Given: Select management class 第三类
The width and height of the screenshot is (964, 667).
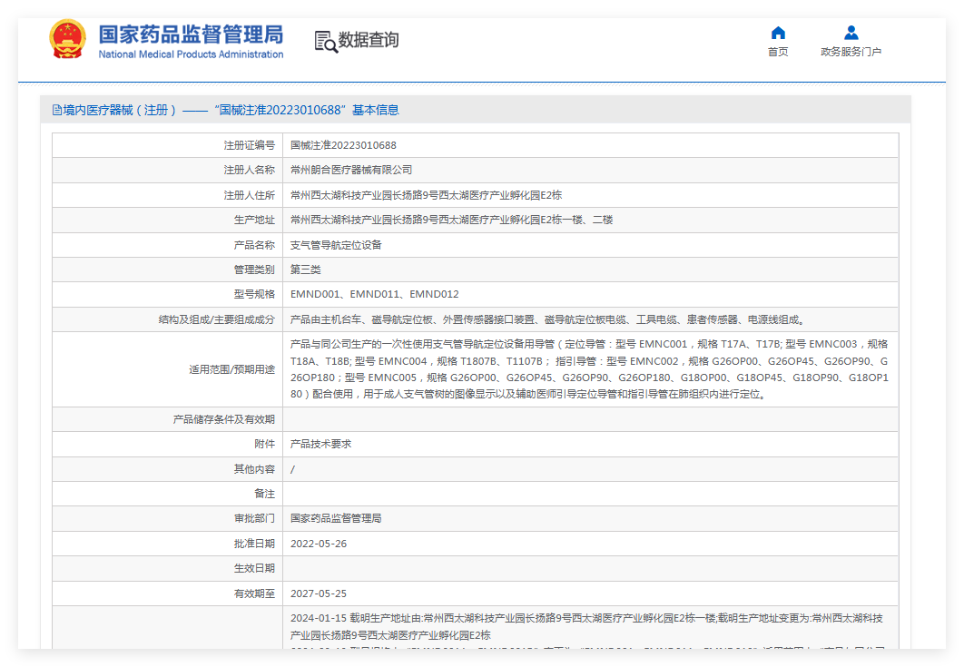Looking at the screenshot, I should pyautogui.click(x=306, y=270).
